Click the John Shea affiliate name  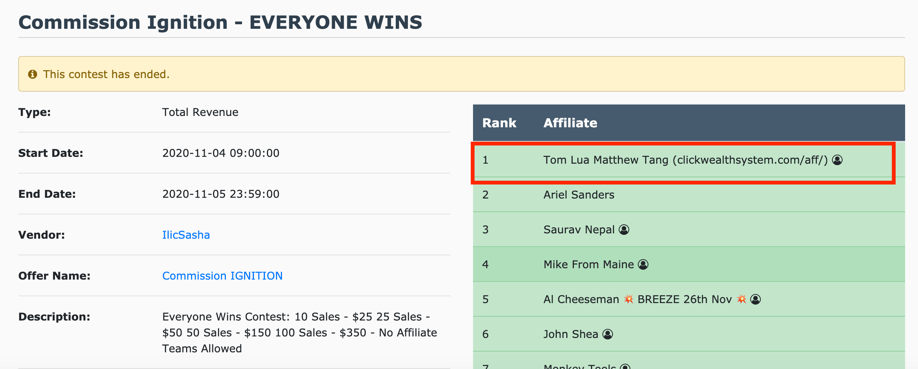pos(570,334)
